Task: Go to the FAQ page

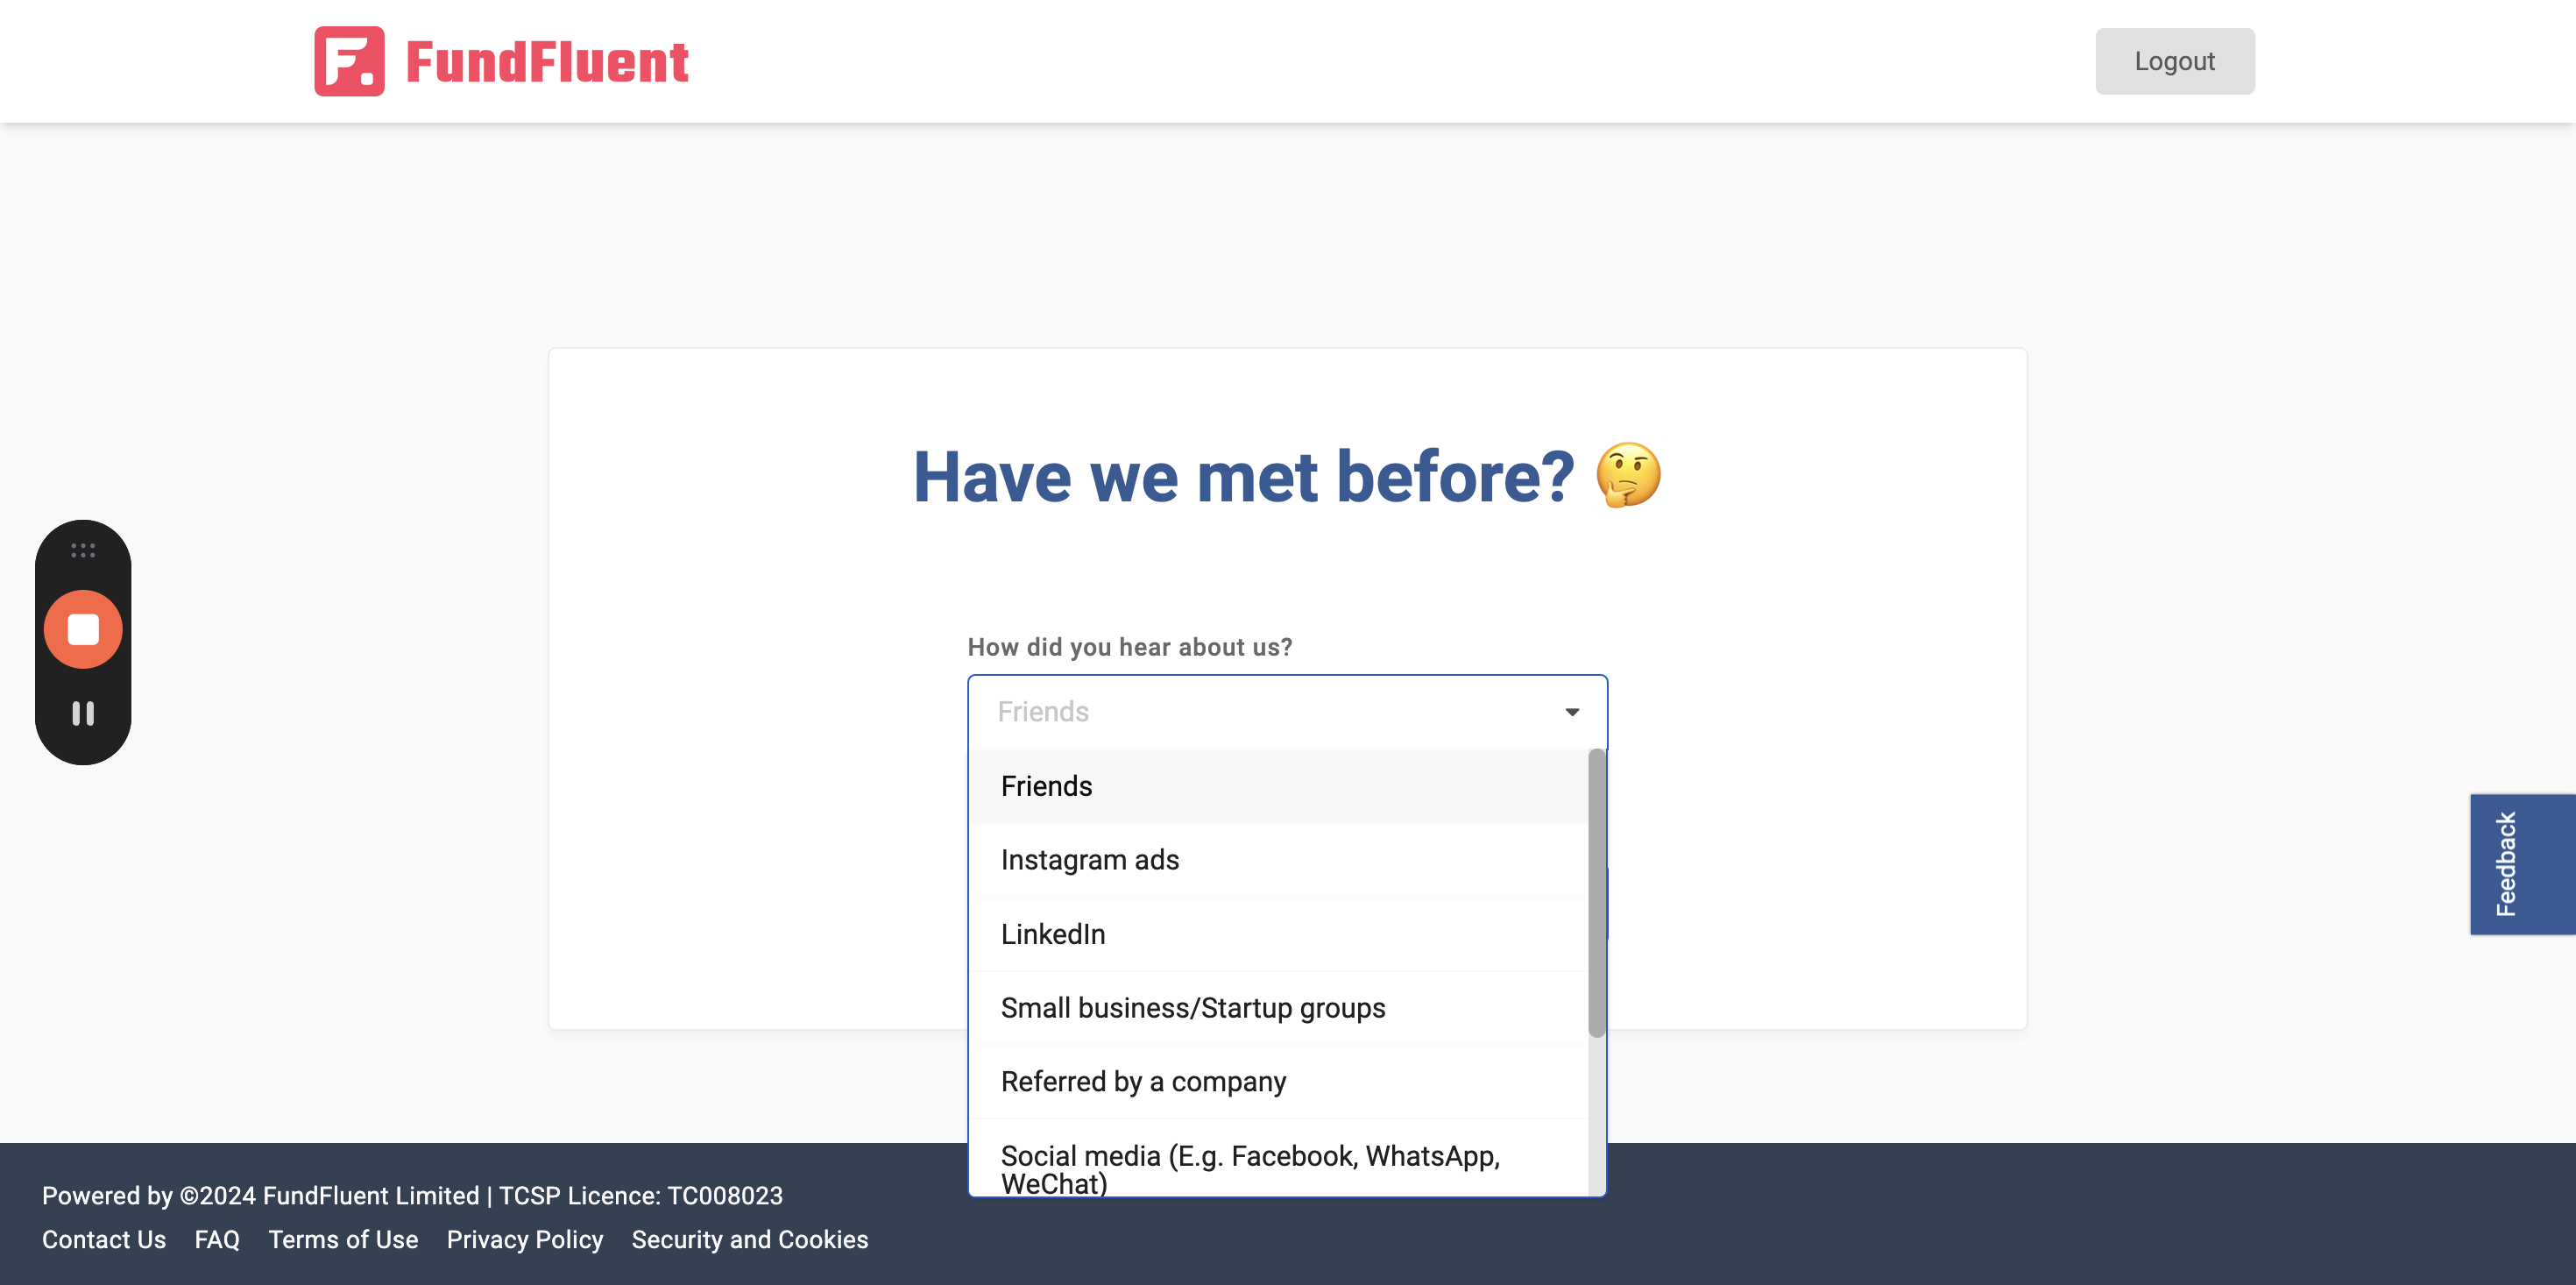Action: pyautogui.click(x=217, y=1240)
